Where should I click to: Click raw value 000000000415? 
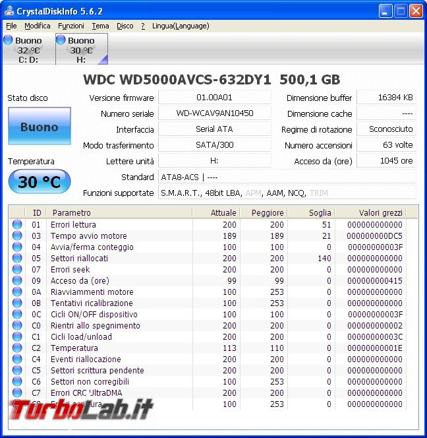click(x=374, y=280)
